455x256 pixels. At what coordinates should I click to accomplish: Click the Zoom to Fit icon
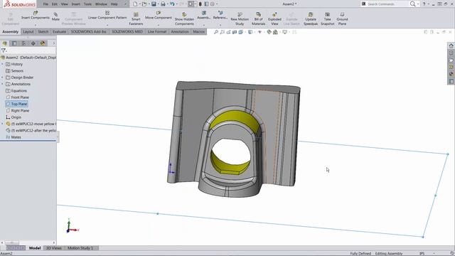pos(216,32)
